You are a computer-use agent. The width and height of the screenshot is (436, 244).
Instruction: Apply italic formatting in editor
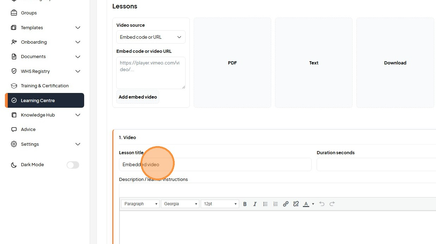click(x=255, y=204)
